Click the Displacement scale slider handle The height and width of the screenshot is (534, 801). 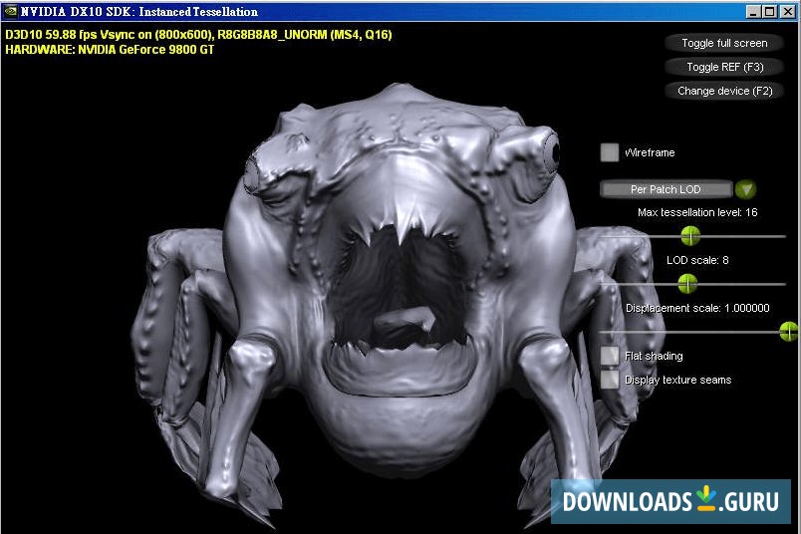pos(789,332)
